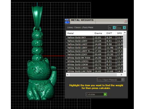Image resolution: width=145 pixels, height=109 pixels.
Task: Click the 20.69 grams value
Action: point(98,54)
